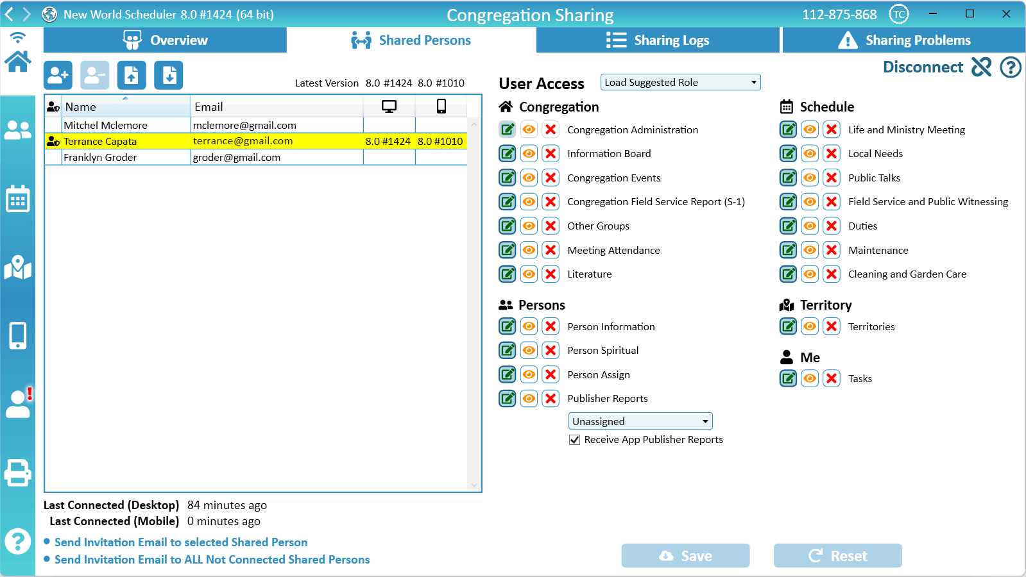Image resolution: width=1026 pixels, height=577 pixels.
Task: Switch to the Shared Persons tab
Action: click(411, 40)
